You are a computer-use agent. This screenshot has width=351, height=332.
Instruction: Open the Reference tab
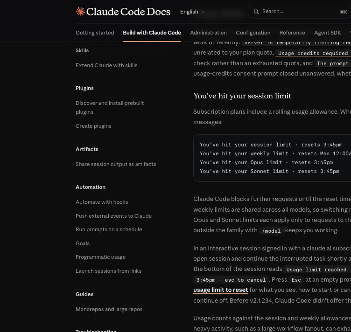point(292,33)
